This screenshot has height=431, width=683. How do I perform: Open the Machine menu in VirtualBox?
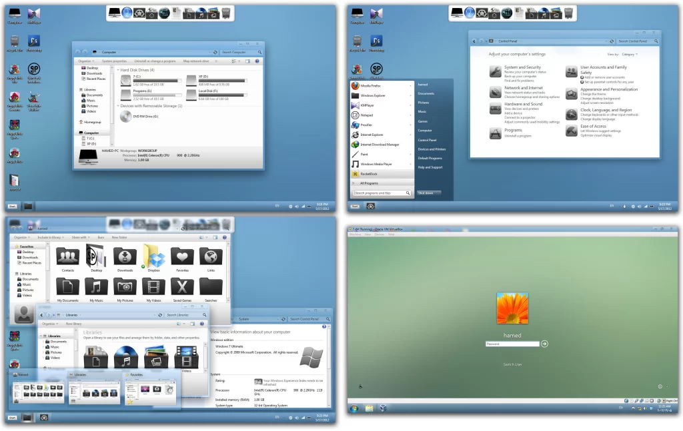(x=356, y=234)
